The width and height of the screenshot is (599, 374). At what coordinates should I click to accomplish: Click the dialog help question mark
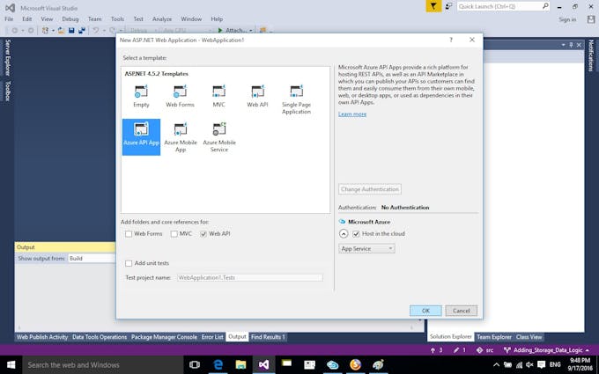[x=451, y=40]
